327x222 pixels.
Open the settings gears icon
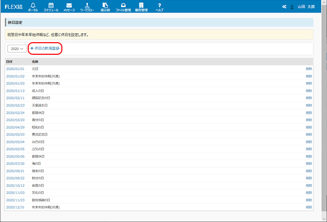click(x=284, y=7)
